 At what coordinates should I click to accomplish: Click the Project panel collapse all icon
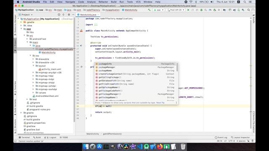point(63,15)
